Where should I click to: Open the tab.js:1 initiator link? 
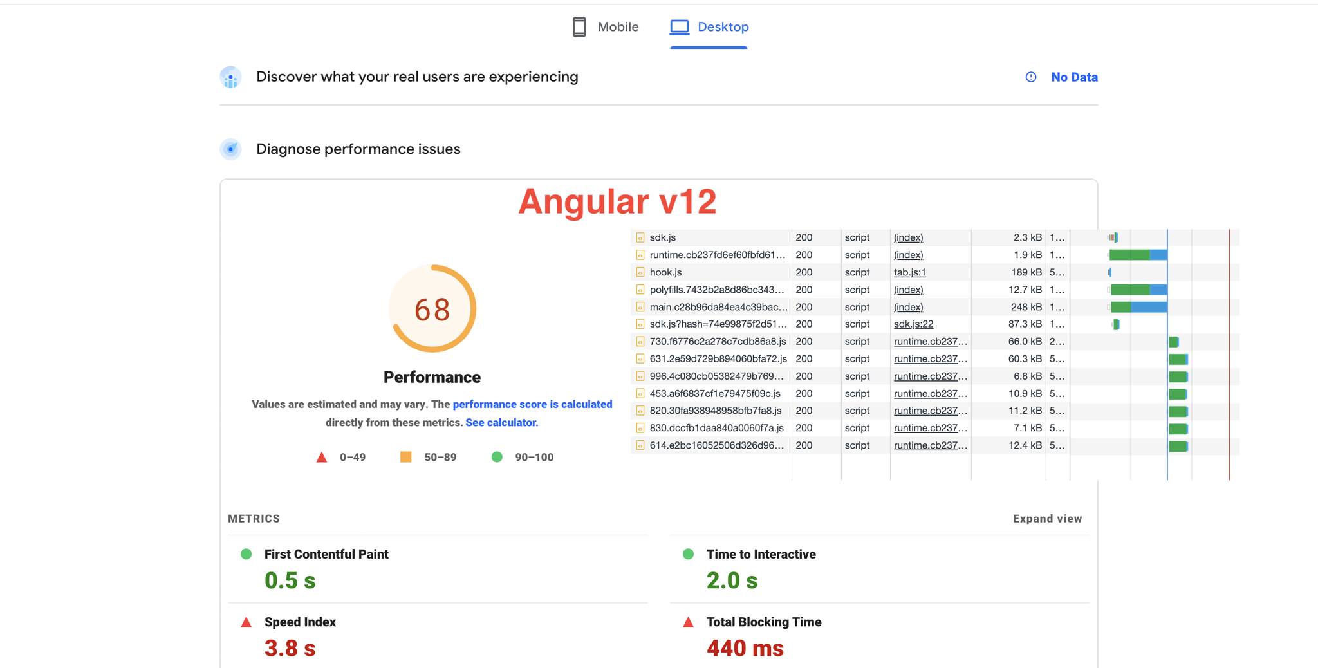[909, 272]
